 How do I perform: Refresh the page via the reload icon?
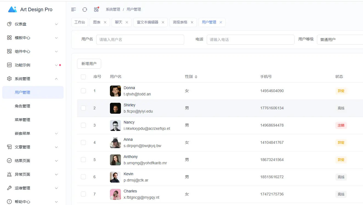[x=84, y=9]
